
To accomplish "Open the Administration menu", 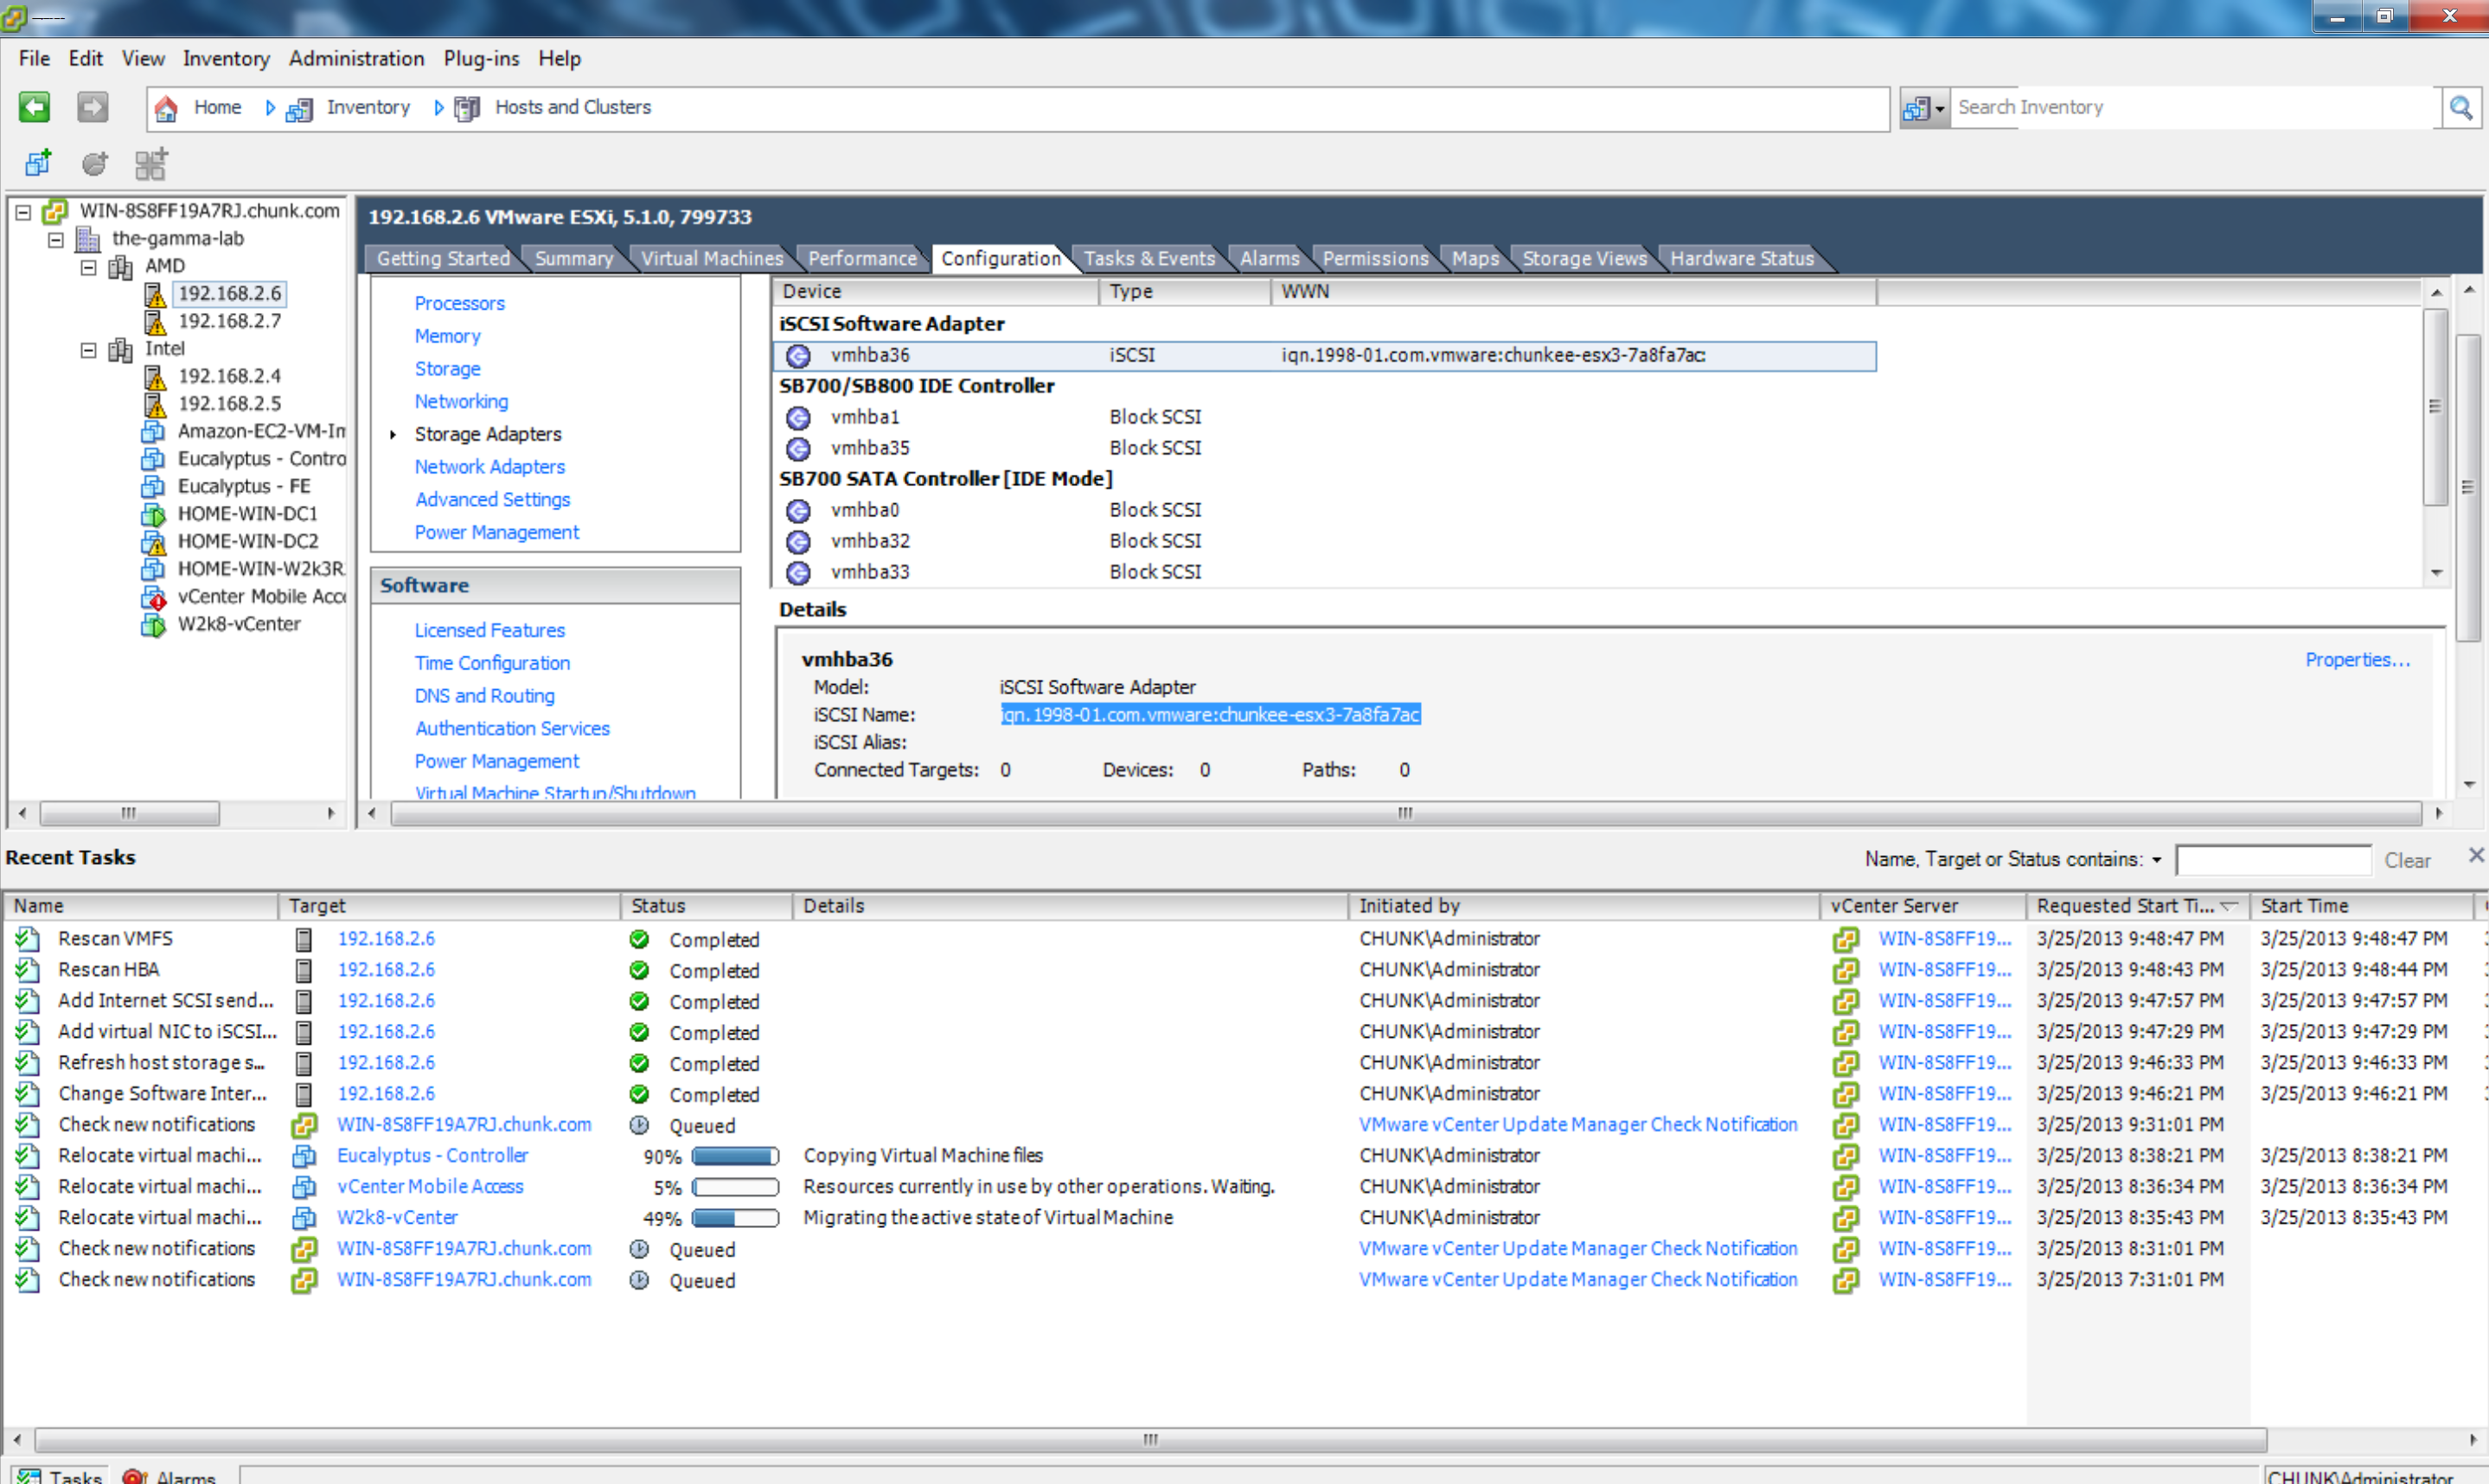I will pyautogui.click(x=356, y=58).
